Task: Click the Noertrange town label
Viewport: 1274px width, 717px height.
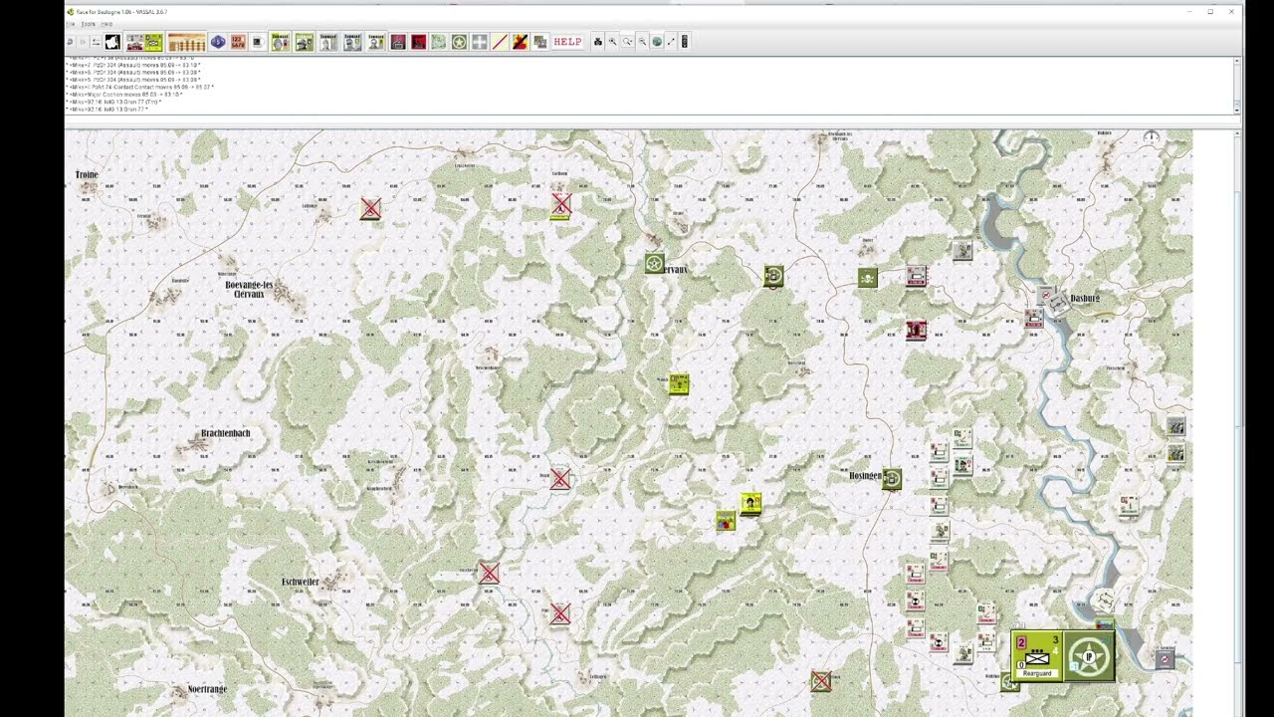Action: [x=207, y=689]
